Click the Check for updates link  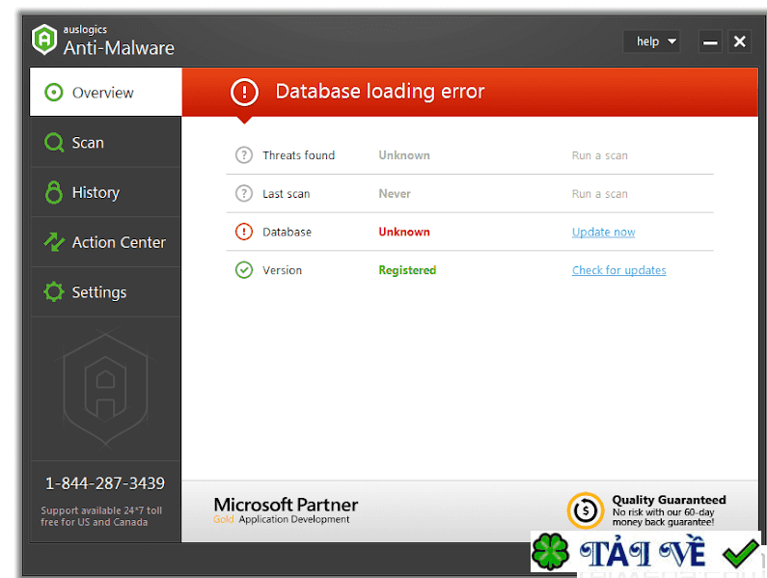(x=619, y=270)
